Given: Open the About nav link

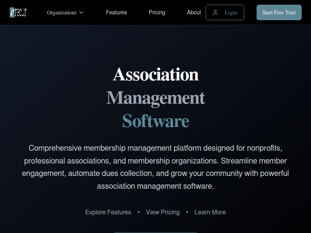Looking at the screenshot, I should coord(194,12).
